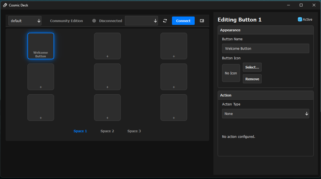The image size is (321, 179).
Task: Expand the empty device selection dropdown
Action: pyautogui.click(x=141, y=21)
